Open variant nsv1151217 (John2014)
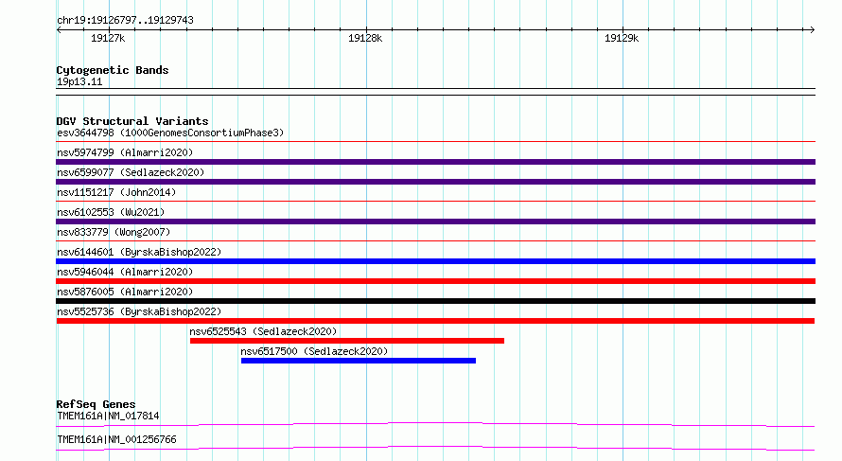The height and width of the screenshot is (461, 842). coord(116,192)
